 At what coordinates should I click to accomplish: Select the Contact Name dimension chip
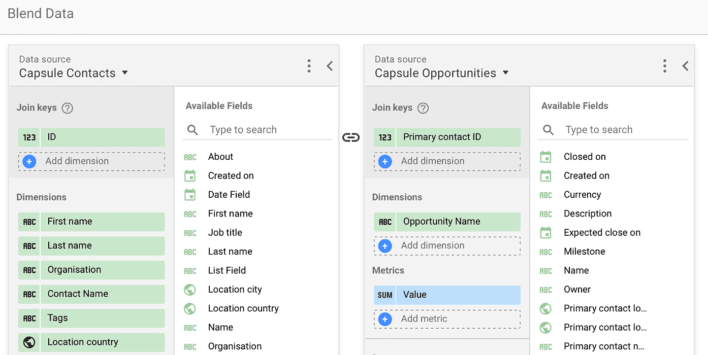tap(91, 294)
